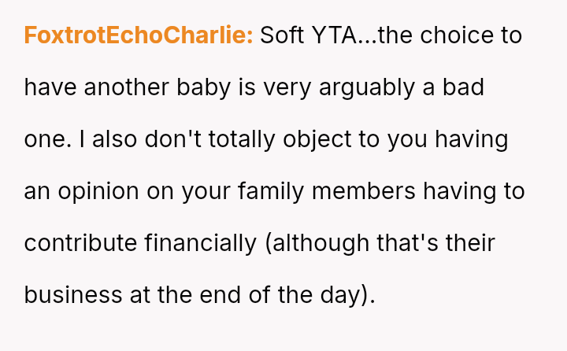
Task: Click the word "that's" in the comment
Action: (x=402, y=243)
